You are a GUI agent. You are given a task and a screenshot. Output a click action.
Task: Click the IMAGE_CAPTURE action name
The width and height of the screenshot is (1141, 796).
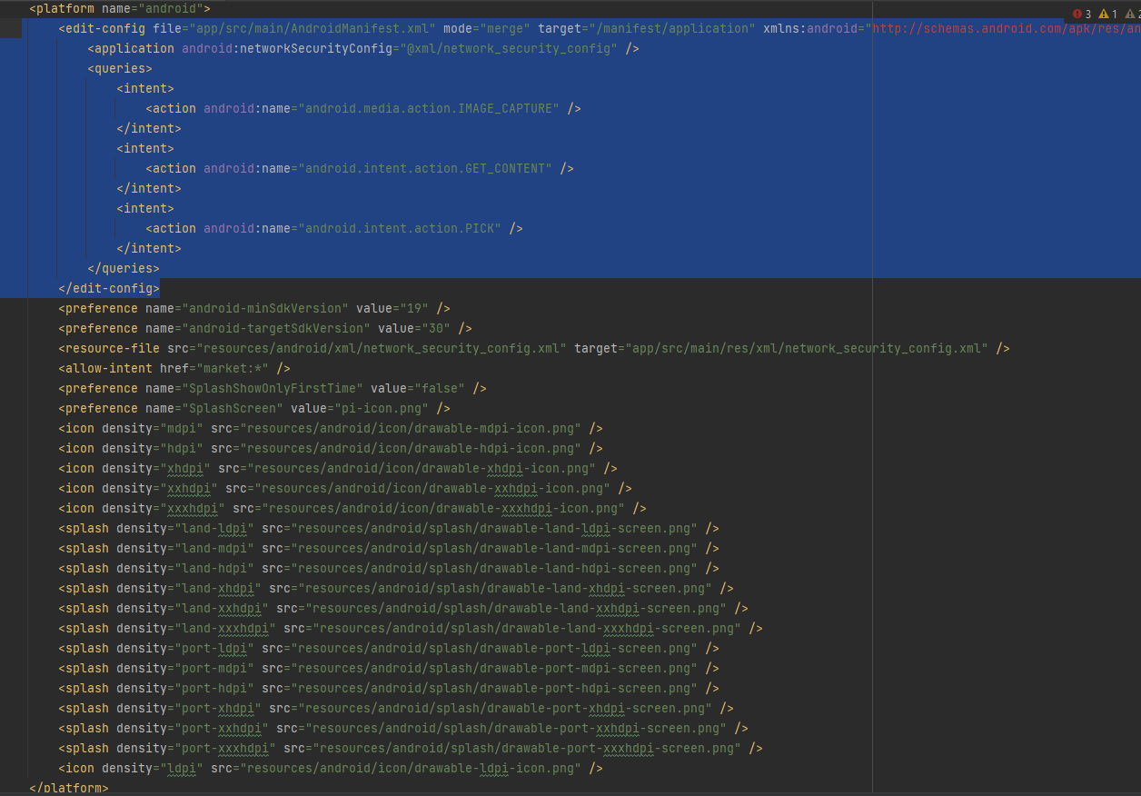point(428,108)
